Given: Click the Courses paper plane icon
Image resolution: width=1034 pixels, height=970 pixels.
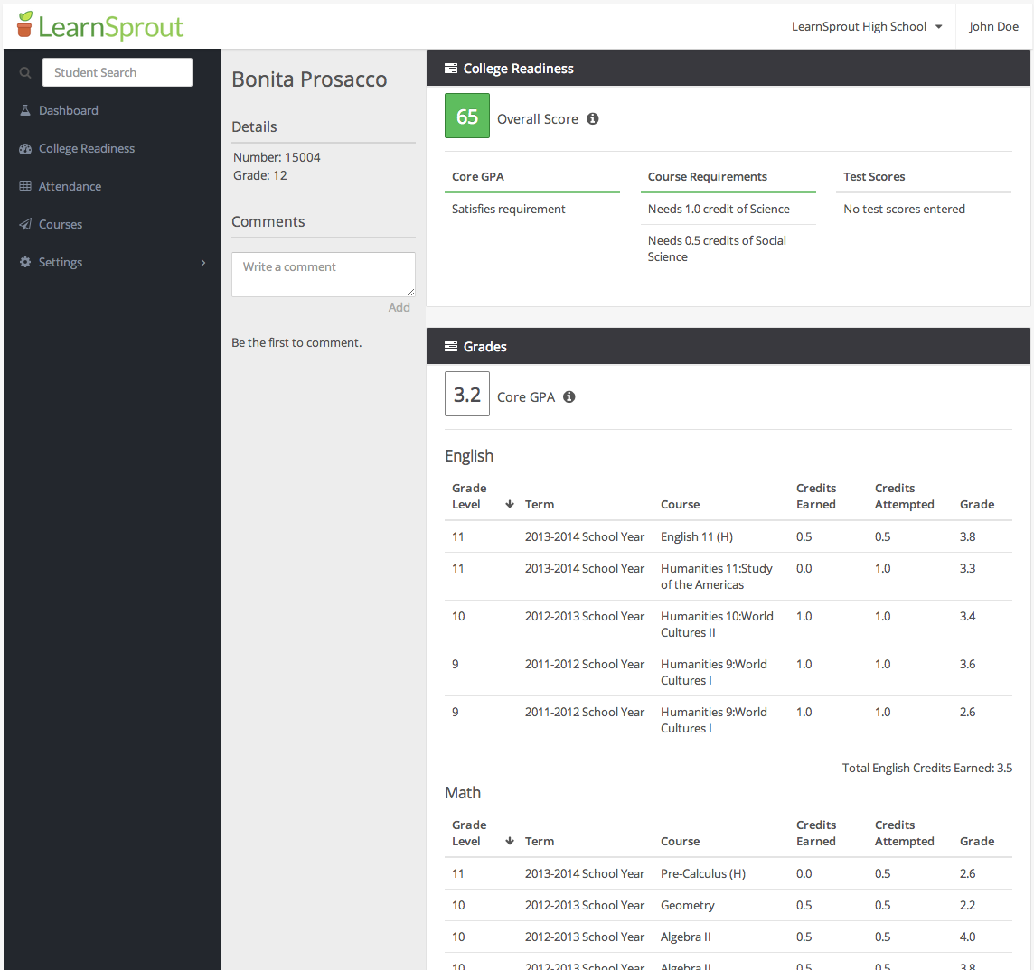Looking at the screenshot, I should coord(25,224).
